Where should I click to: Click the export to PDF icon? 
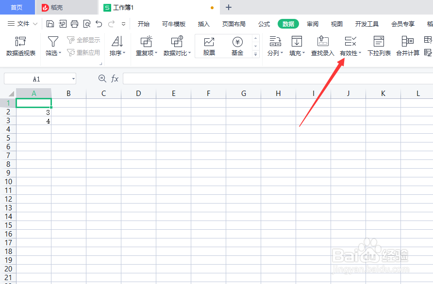click(63, 24)
